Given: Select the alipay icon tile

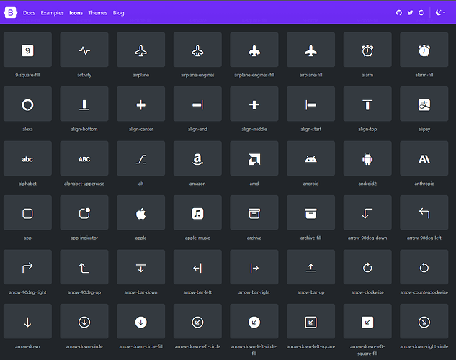Looking at the screenshot, I should pos(424,104).
